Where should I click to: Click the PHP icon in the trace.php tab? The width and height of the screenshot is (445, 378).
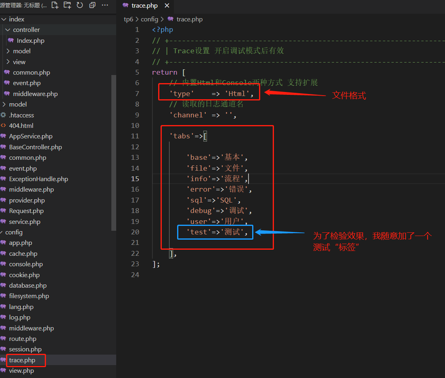point(125,5)
